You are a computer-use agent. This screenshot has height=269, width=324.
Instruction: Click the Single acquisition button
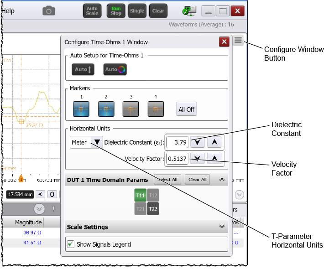click(x=137, y=11)
